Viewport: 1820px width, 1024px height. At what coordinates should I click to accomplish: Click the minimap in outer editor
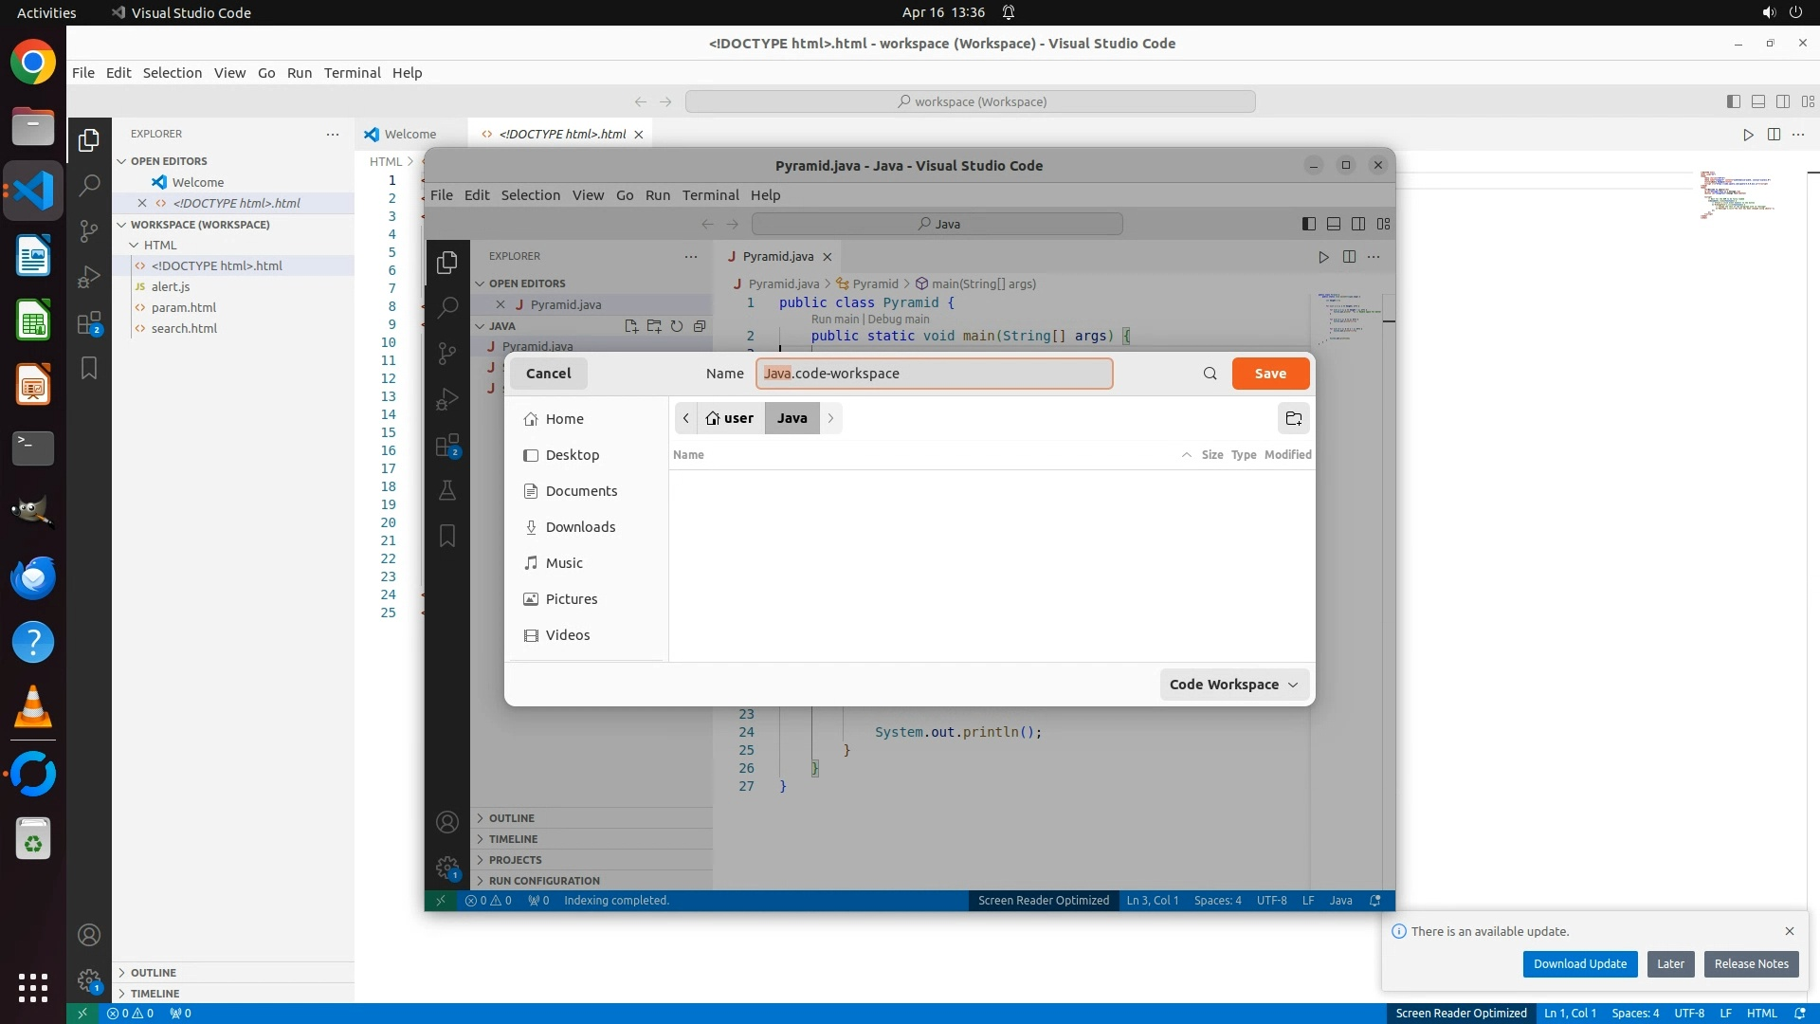(1736, 194)
